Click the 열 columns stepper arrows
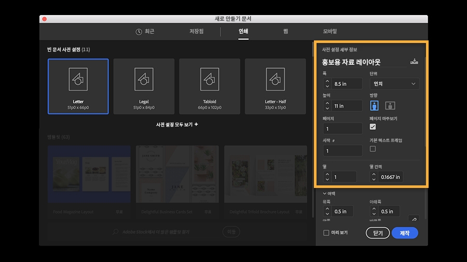467x262 pixels. pyautogui.click(x=327, y=177)
